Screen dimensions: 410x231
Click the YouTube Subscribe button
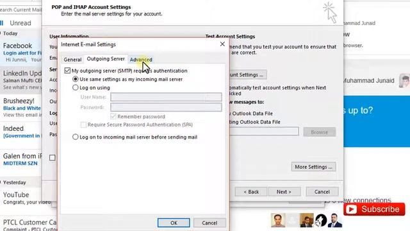374,209
